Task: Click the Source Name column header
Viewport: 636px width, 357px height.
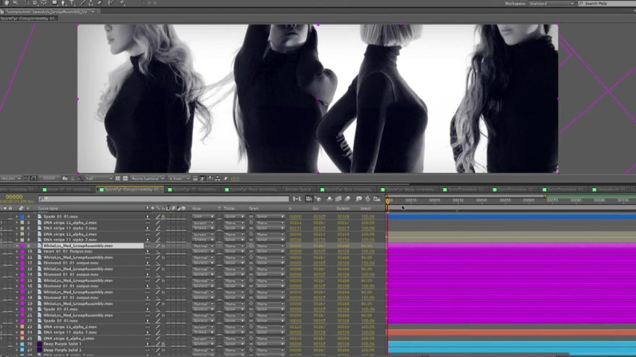Action: (x=48, y=209)
